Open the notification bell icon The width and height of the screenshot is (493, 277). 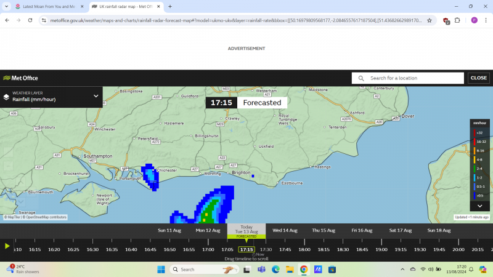point(471,269)
